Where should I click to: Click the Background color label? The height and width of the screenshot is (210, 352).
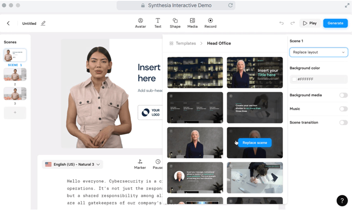305,68
